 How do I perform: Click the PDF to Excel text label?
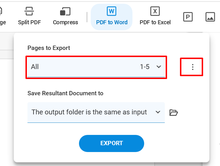tap(155, 22)
